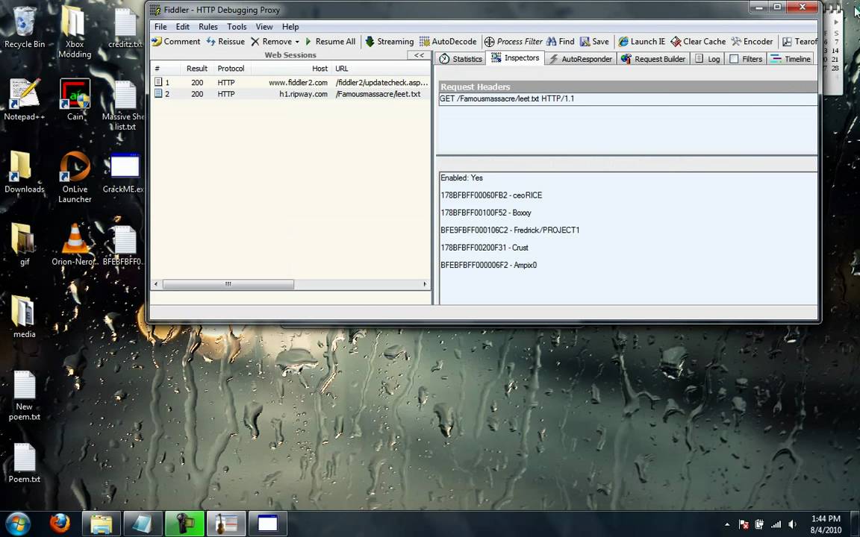Click the GET /Famousmassacre/leet.txt request line
Viewport: 860px width, 537px height.
click(x=507, y=99)
